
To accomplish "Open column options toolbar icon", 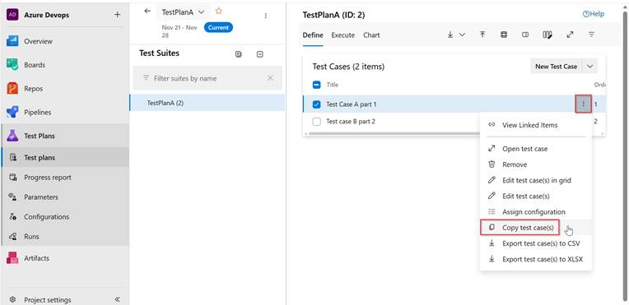I will [x=547, y=35].
